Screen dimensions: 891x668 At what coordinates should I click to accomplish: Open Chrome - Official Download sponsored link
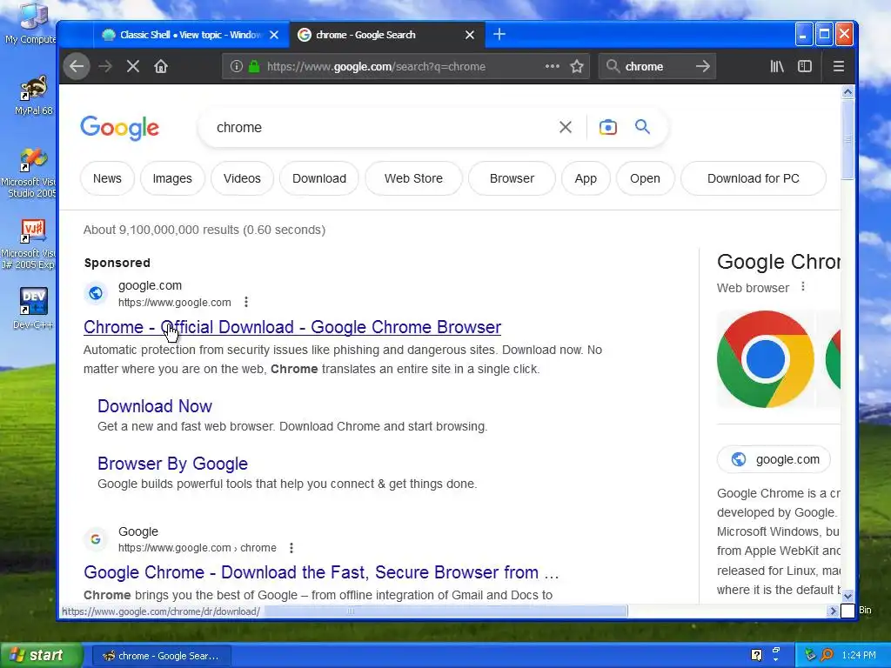(x=292, y=327)
